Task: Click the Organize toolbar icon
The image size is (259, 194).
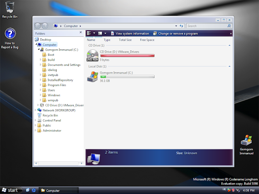Action: tap(89, 33)
